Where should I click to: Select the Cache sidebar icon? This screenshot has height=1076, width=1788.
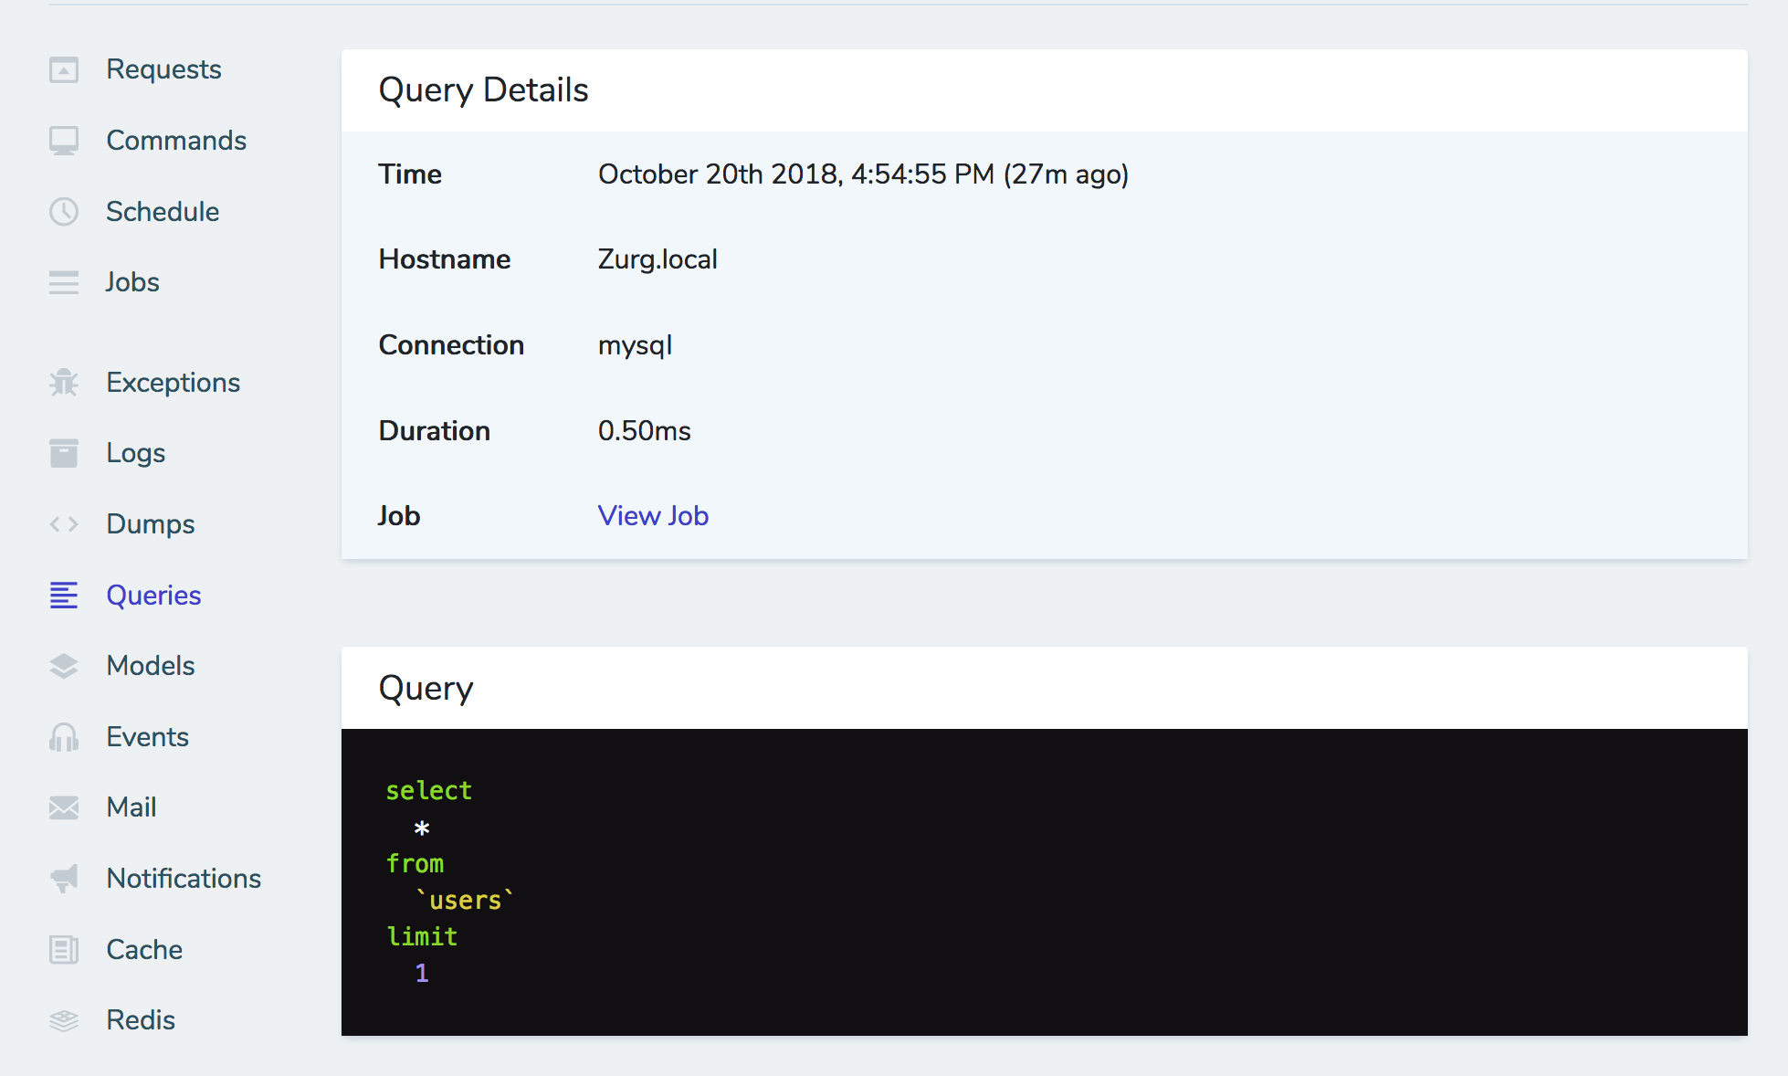pos(64,949)
